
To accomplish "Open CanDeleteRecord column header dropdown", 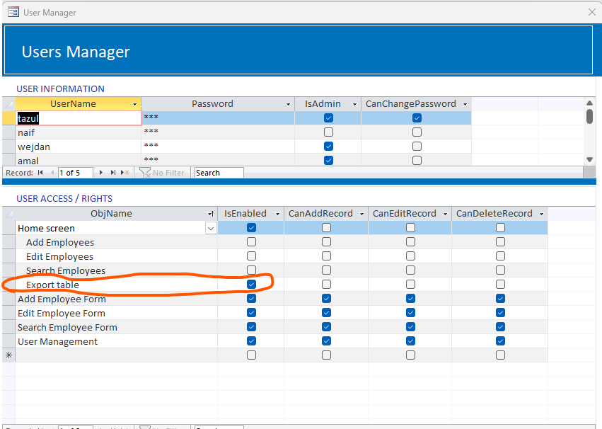I will pos(541,214).
